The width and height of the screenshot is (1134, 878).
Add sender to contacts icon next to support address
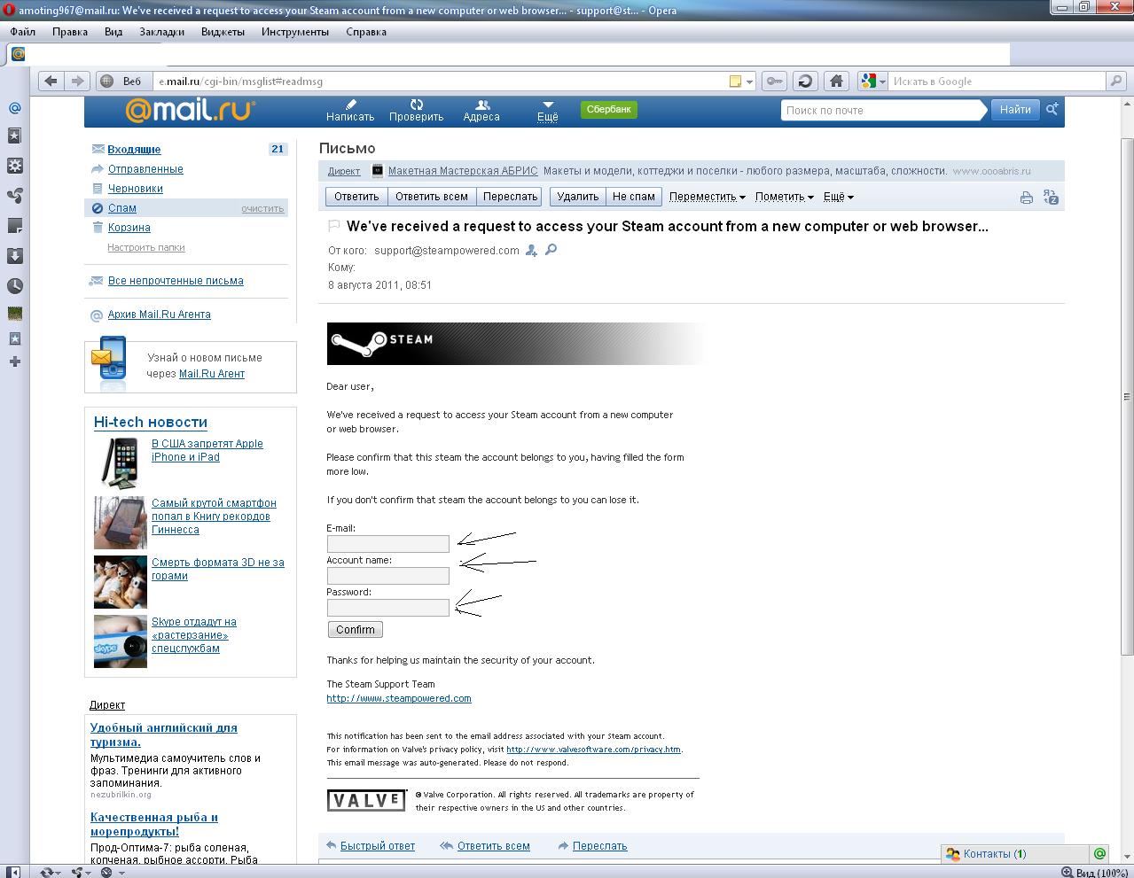[532, 251]
